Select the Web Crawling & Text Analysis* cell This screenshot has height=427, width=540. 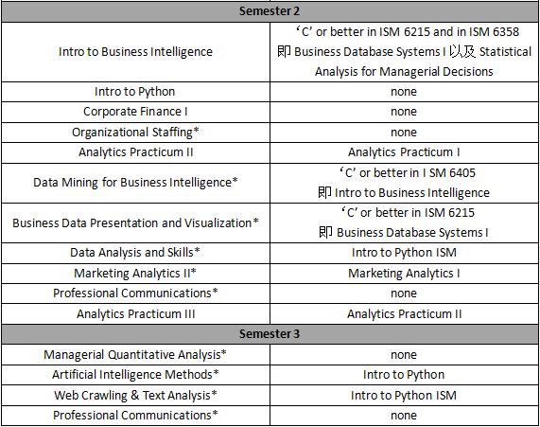[135, 395]
